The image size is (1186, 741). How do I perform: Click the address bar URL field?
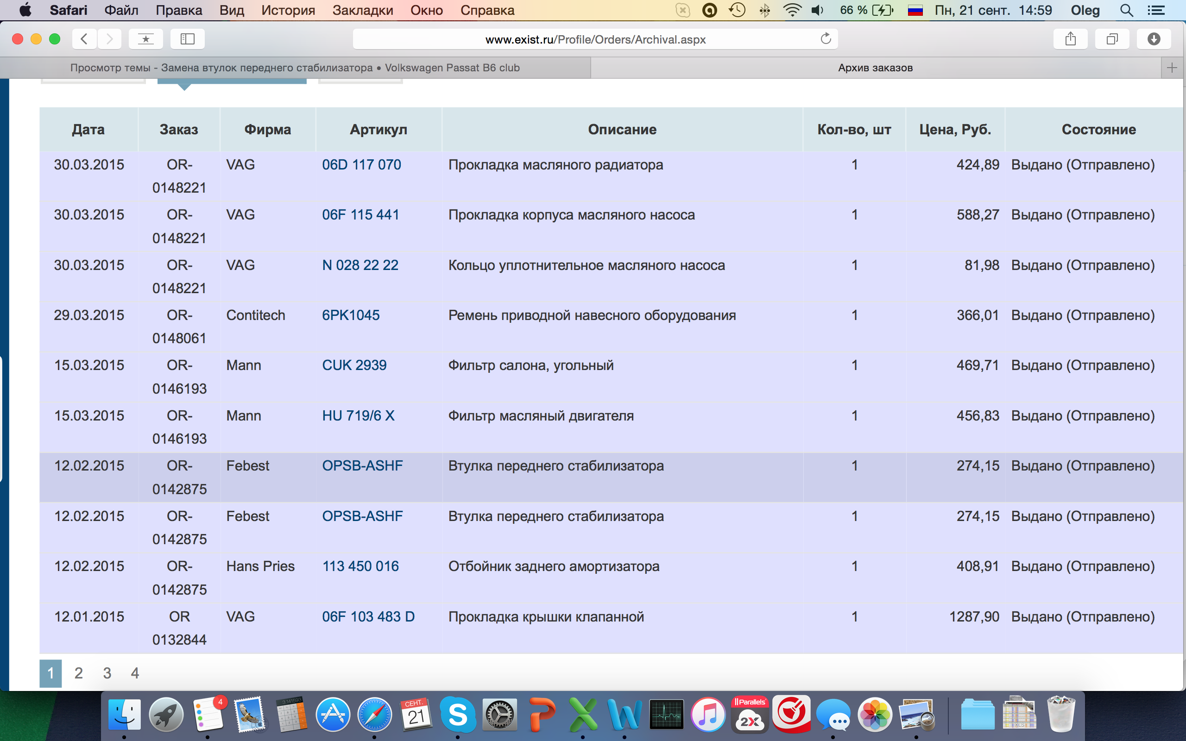pyautogui.click(x=595, y=39)
